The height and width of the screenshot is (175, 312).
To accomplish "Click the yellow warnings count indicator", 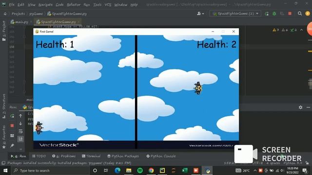I will pyautogui.click(x=276, y=30).
